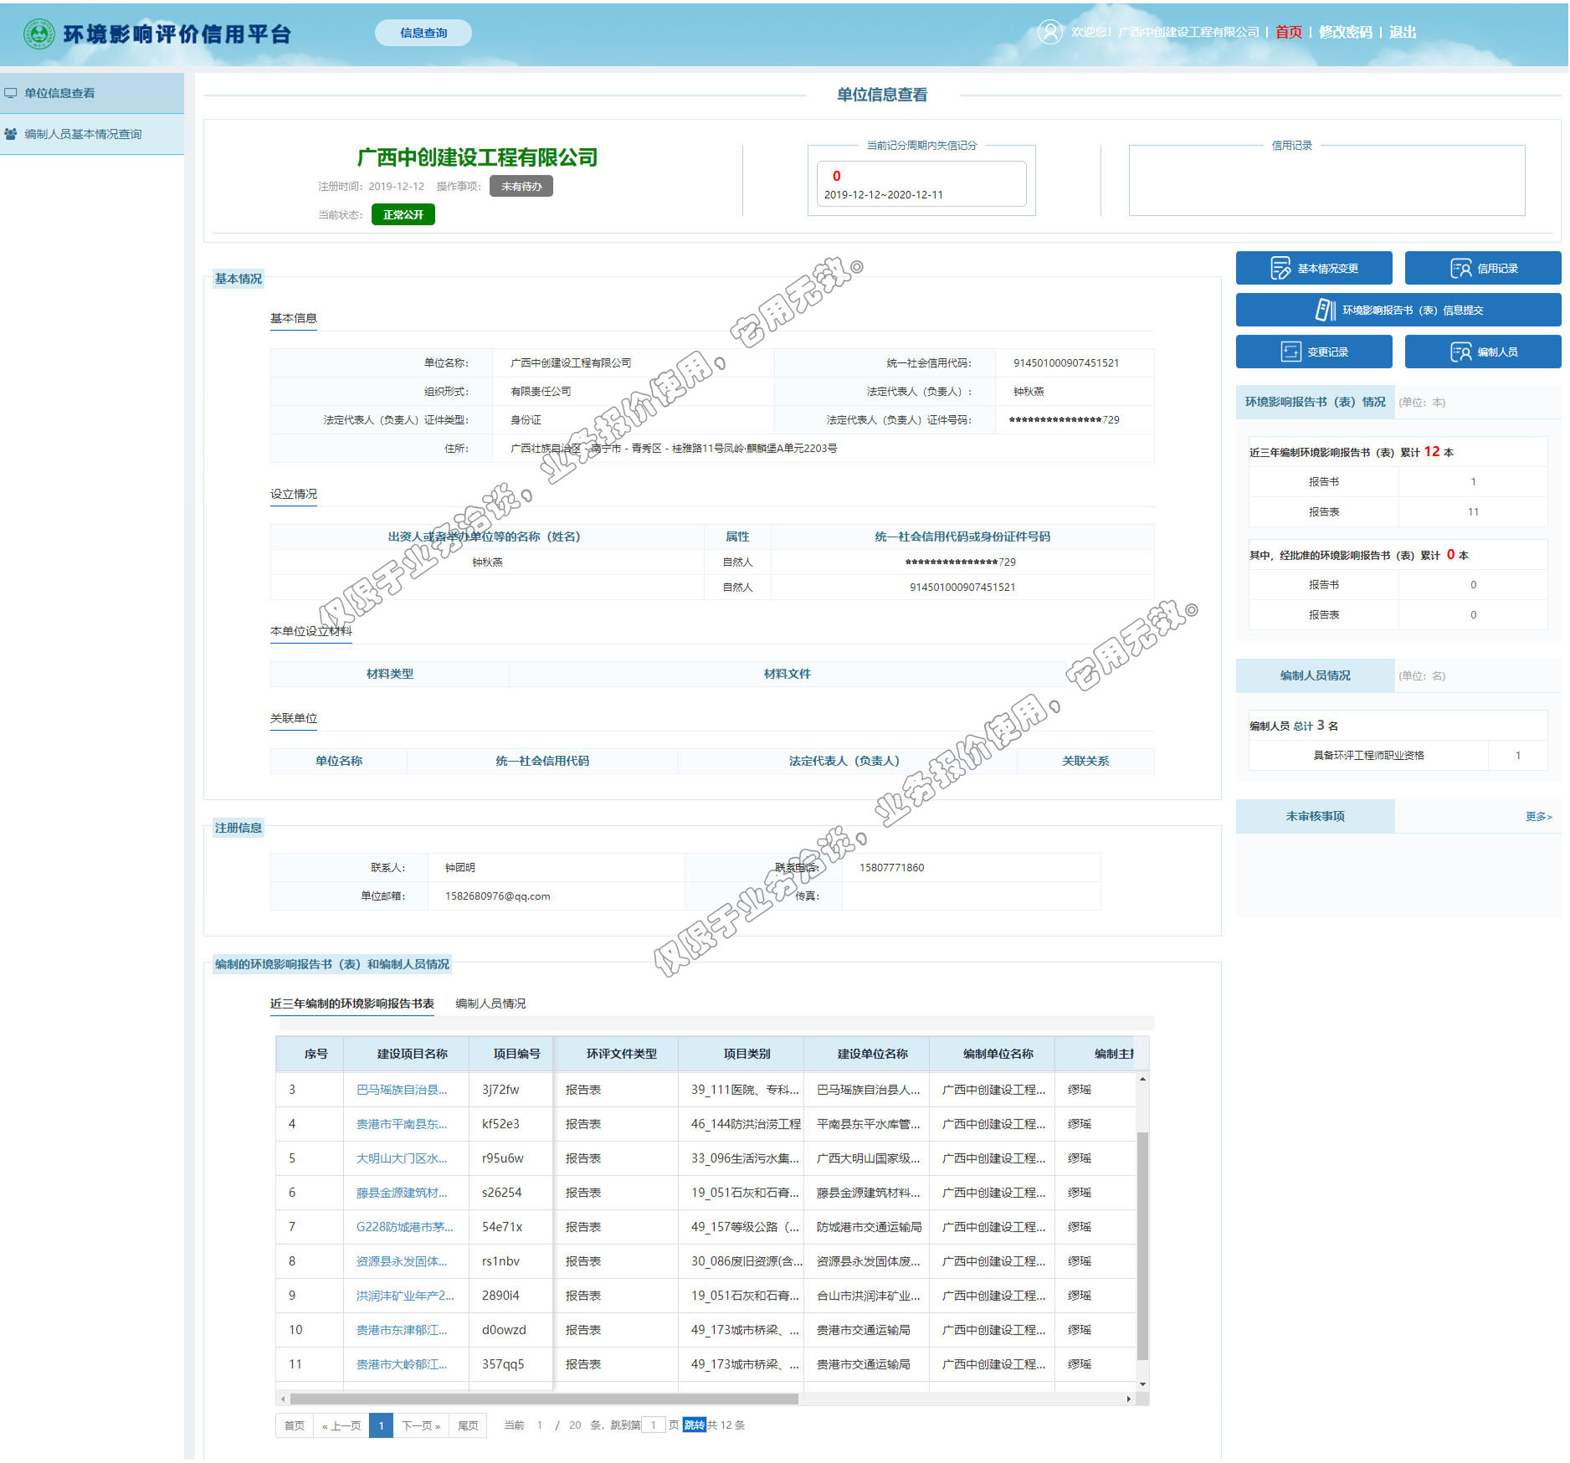
Task: Open the 信息查询 menu in header
Action: [x=423, y=33]
